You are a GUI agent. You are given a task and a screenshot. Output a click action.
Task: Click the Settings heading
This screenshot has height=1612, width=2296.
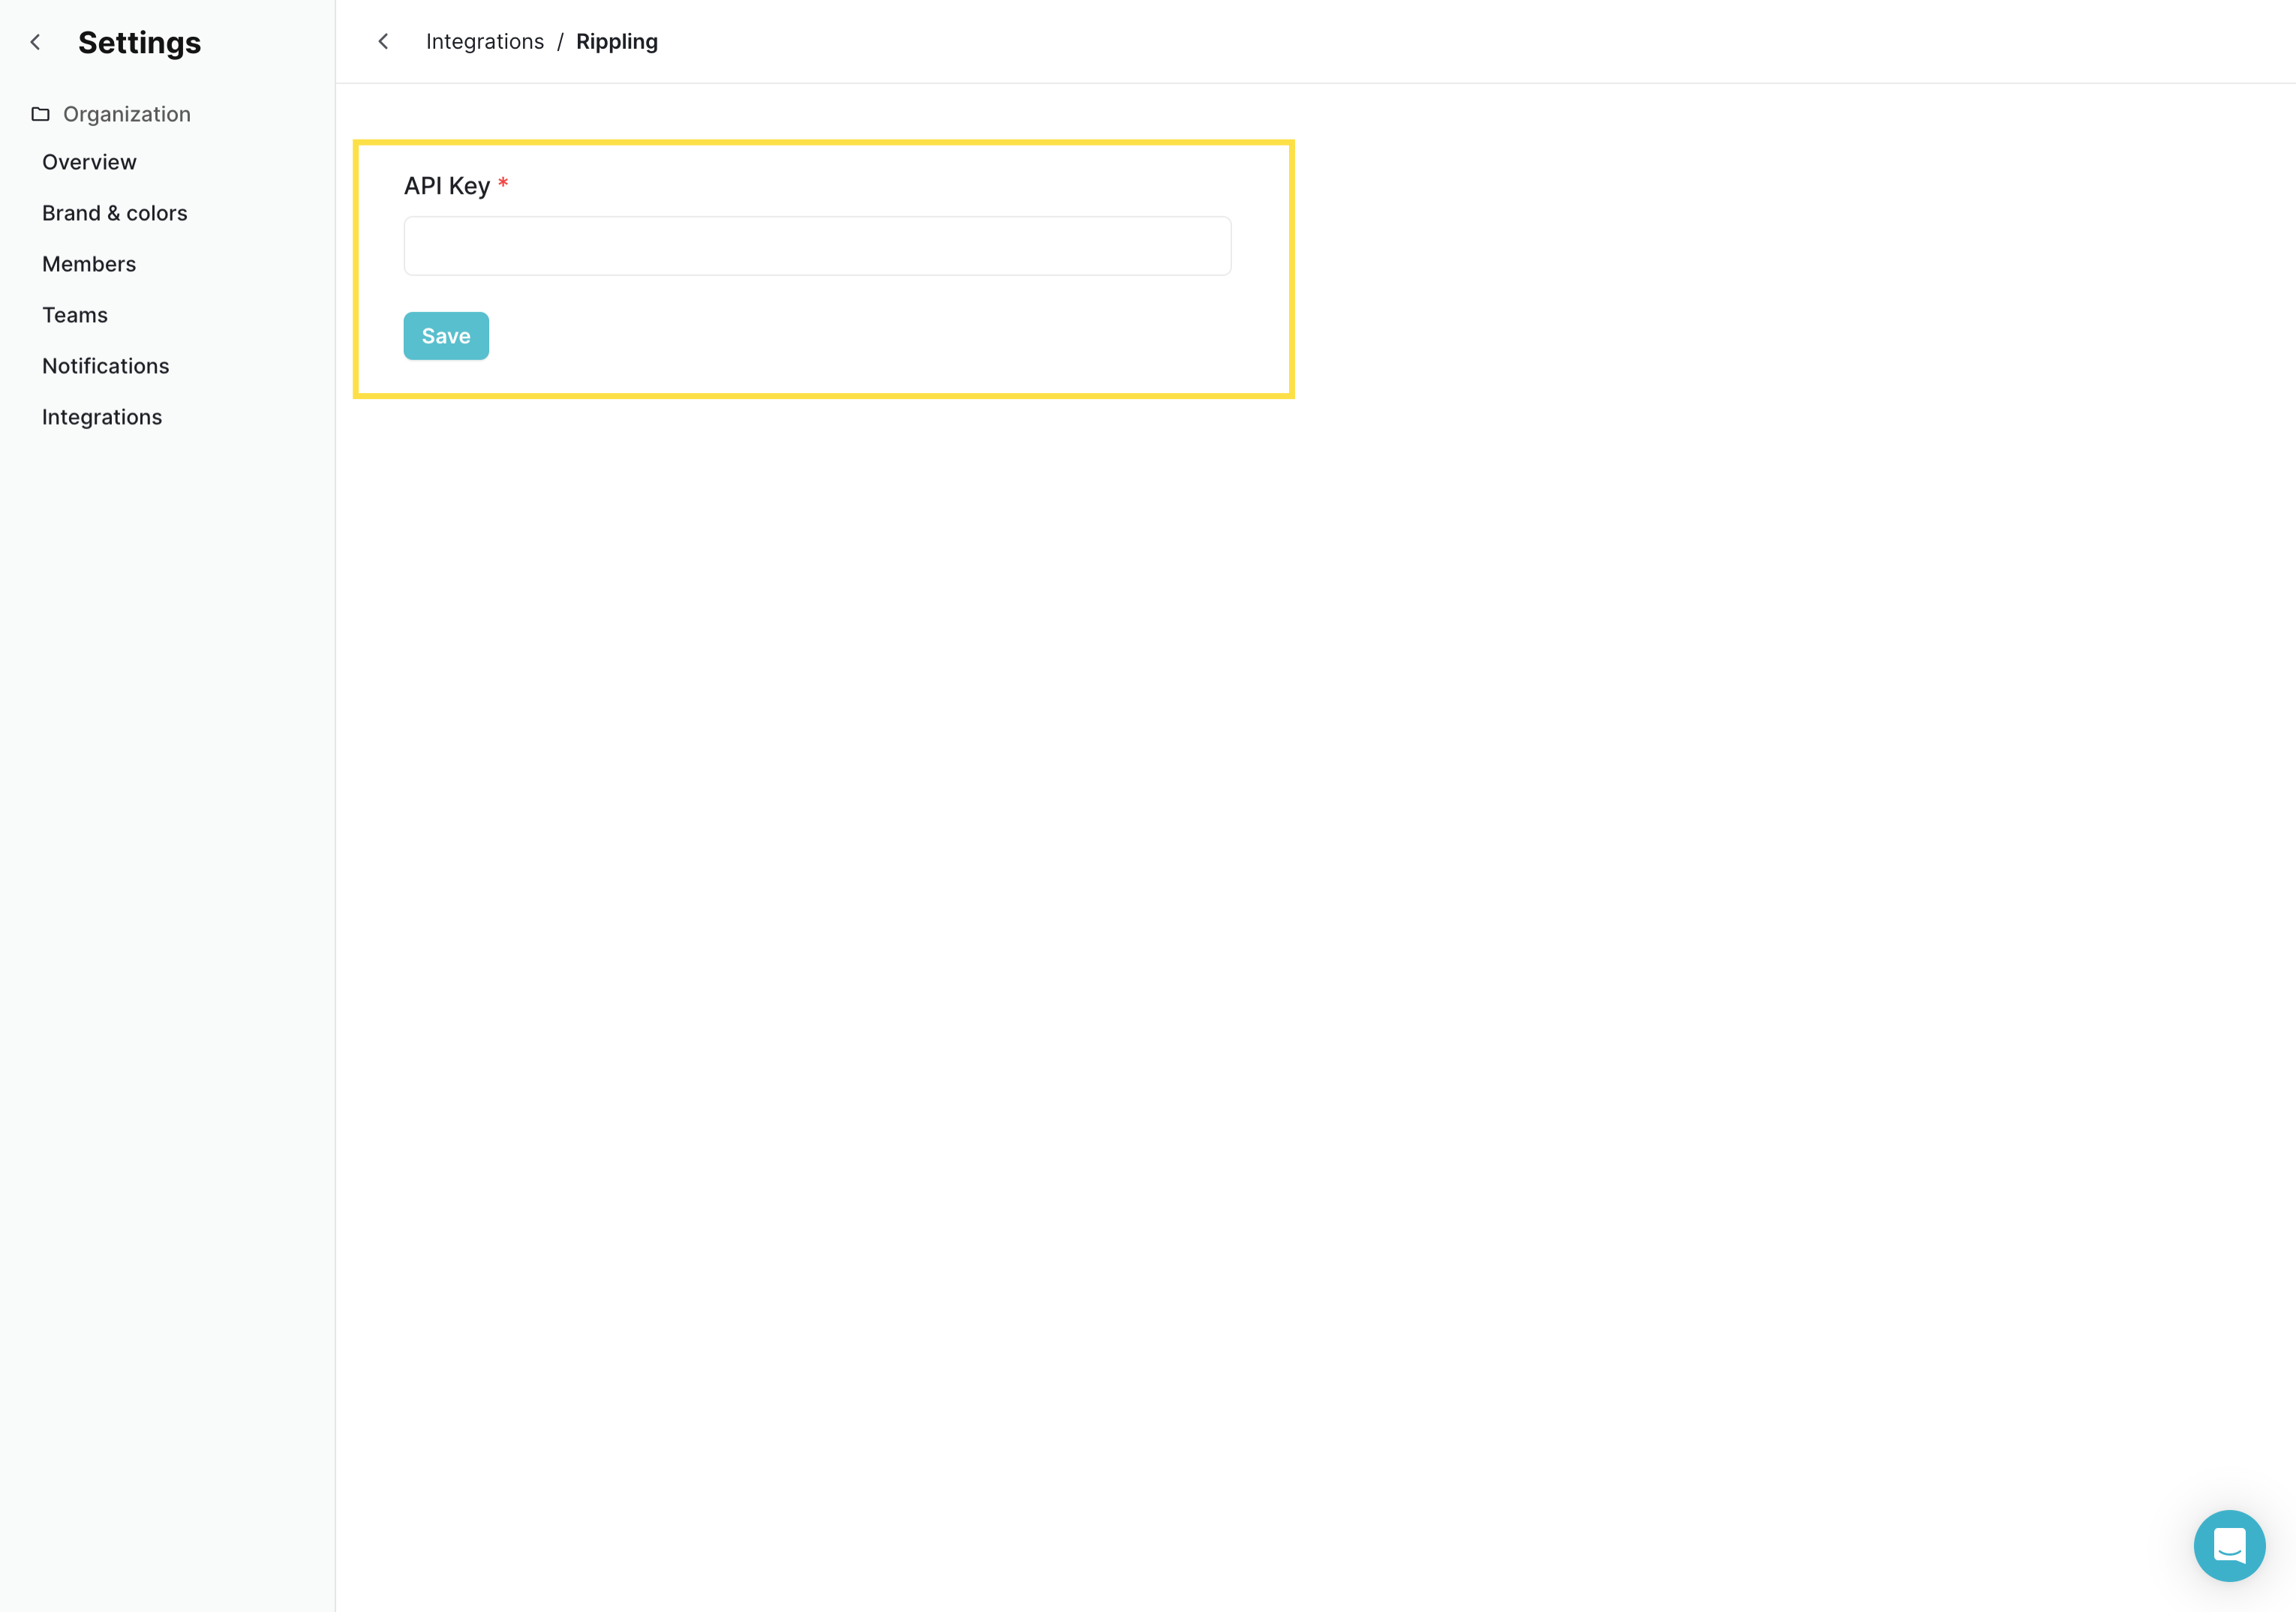point(139,42)
